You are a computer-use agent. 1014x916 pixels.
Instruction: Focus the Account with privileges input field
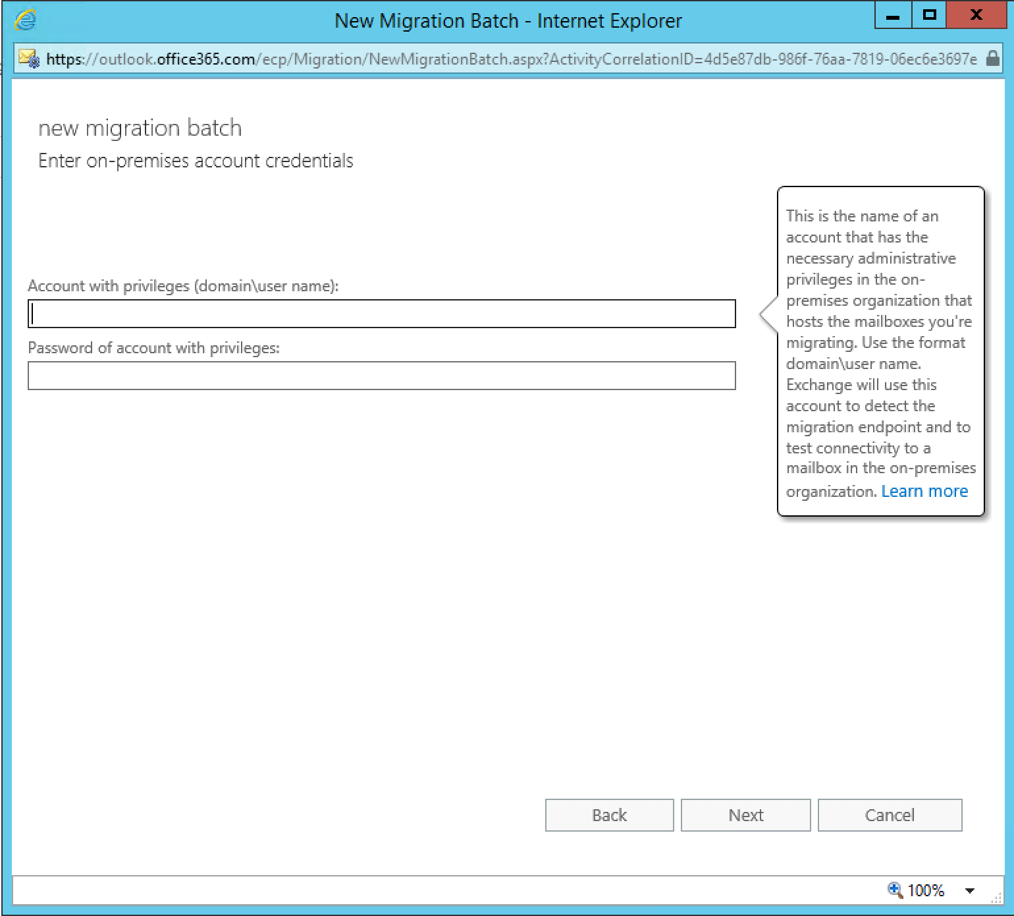pos(381,314)
